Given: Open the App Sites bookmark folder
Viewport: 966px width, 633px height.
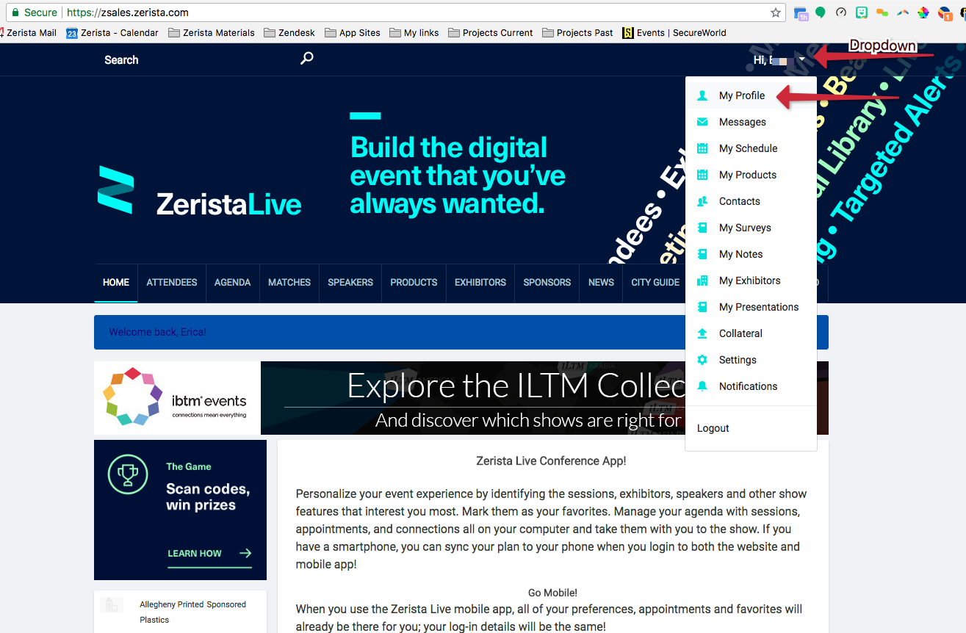Looking at the screenshot, I should tap(353, 33).
